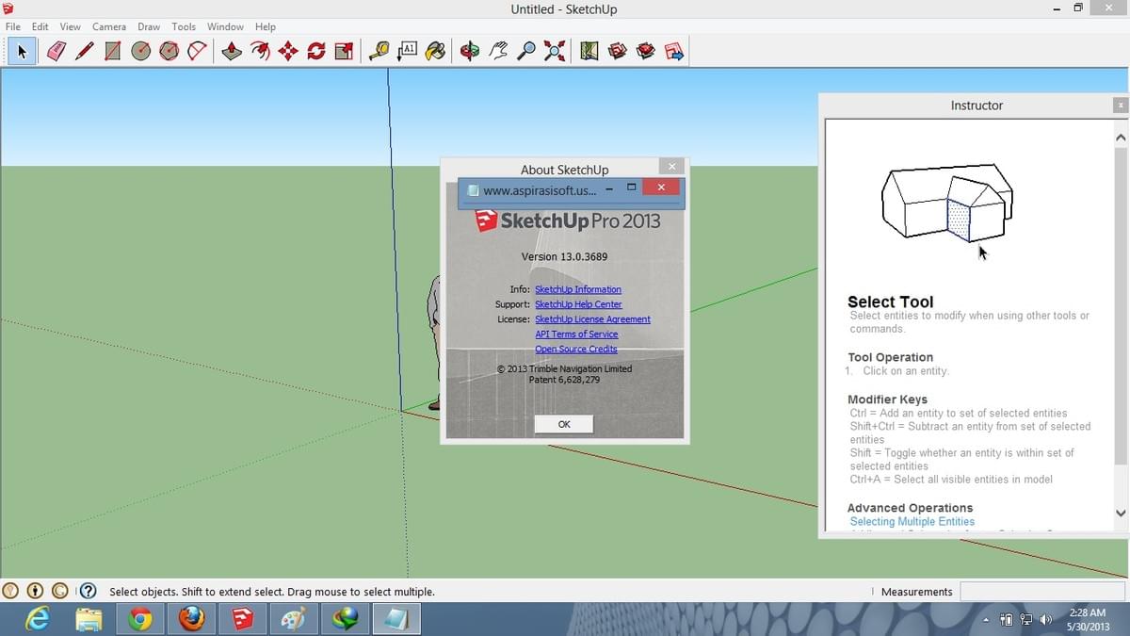Open the Draw menu
Viewport: 1130px width, 636px height.
tap(149, 26)
